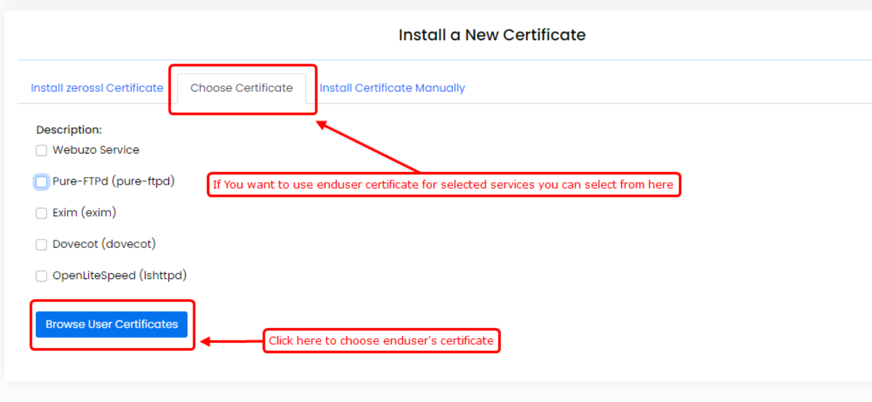Switch to Install Certificate Manually tab
This screenshot has height=402, width=872.
click(392, 88)
